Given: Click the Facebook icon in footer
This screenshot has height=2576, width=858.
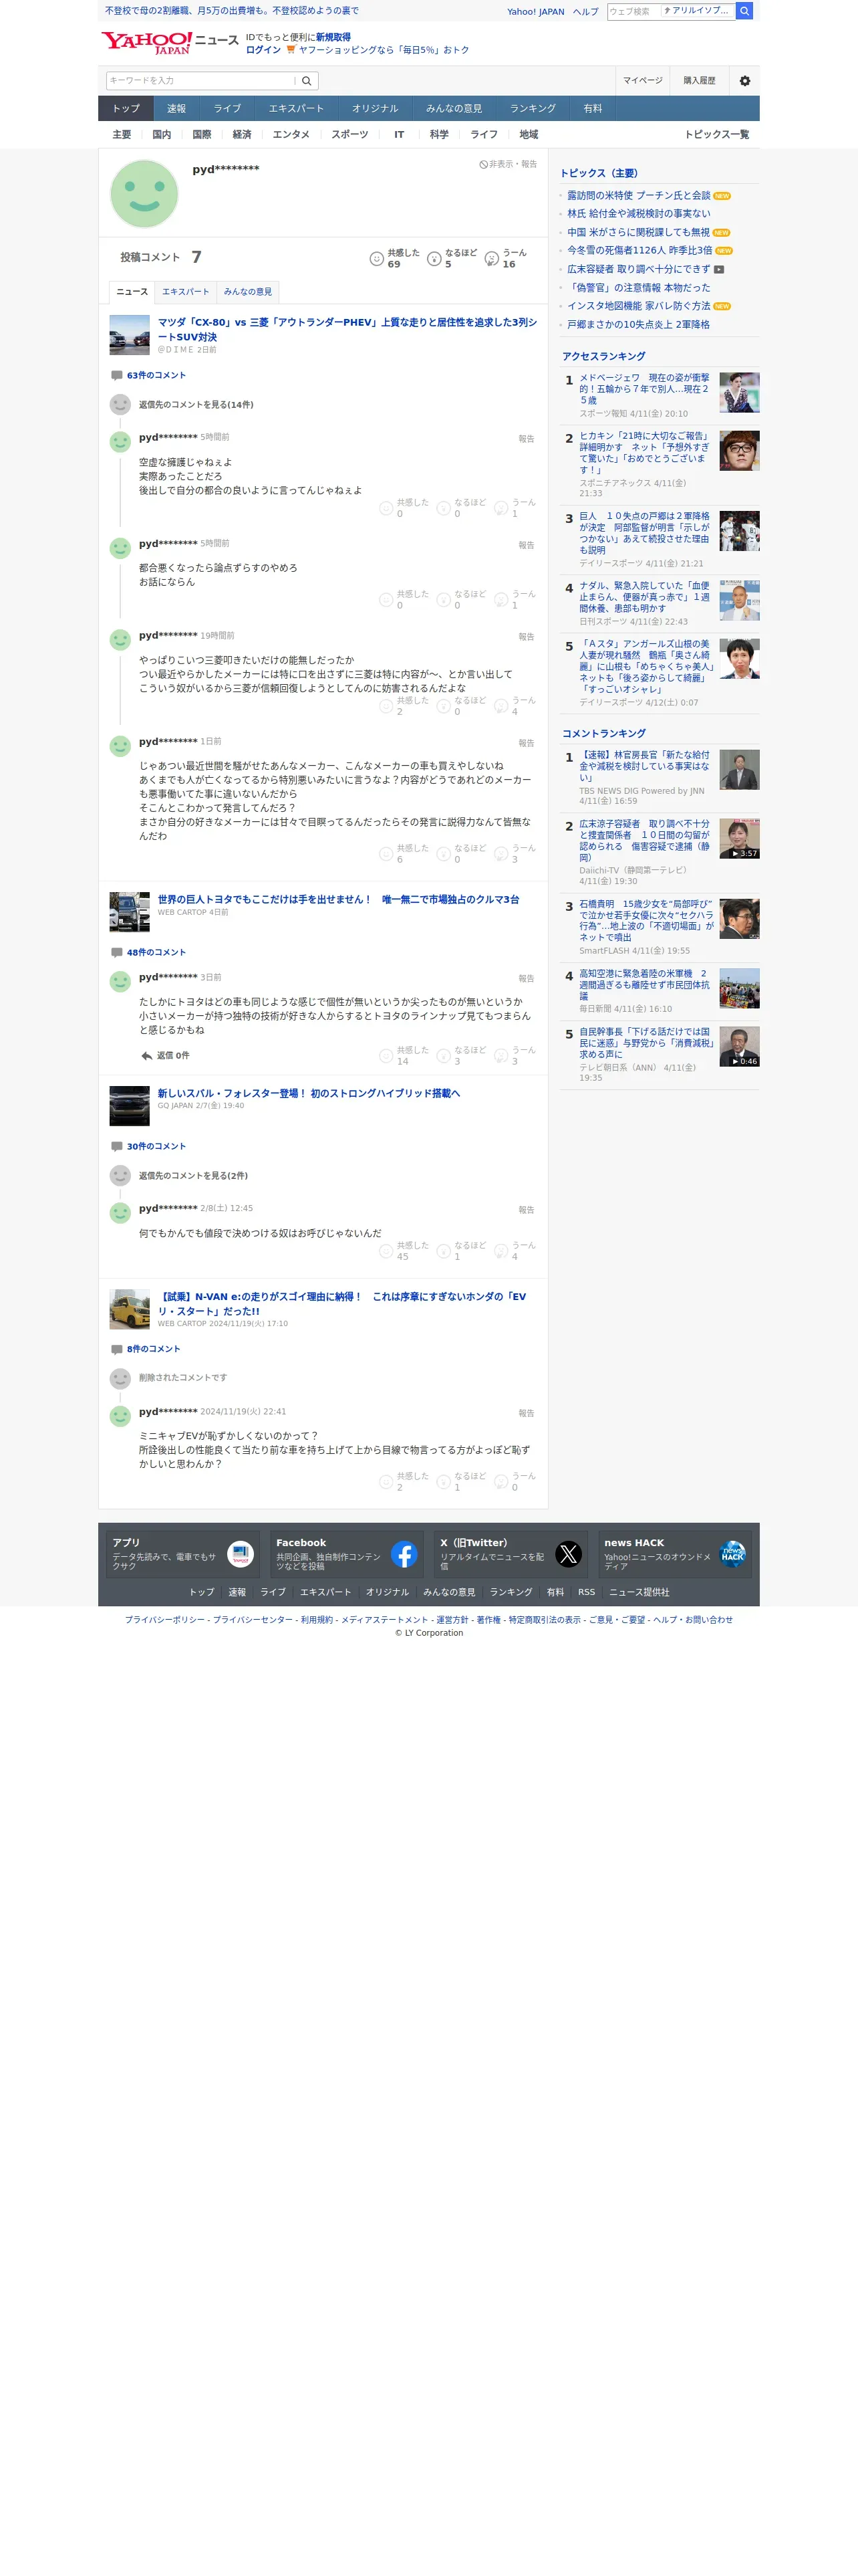Looking at the screenshot, I should coord(404,1554).
